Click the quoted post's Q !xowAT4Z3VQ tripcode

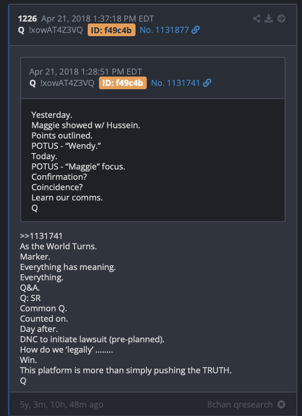coord(62,83)
